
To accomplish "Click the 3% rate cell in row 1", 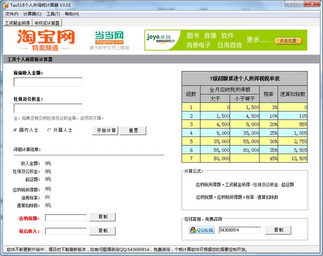I will [269, 107].
